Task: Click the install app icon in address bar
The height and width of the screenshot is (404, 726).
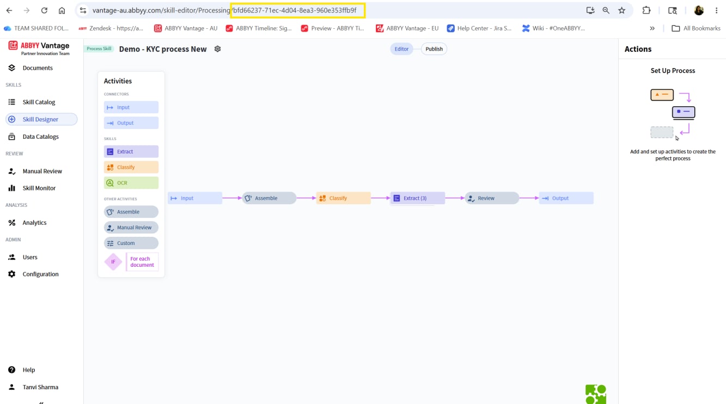Action: 590,10
